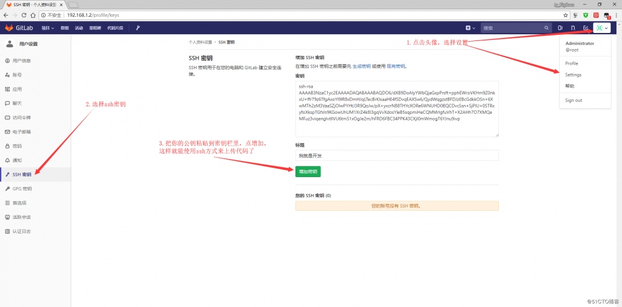622x307 pixels.
Task: Close the SSH 密钥 browser tab
Action: 62,5
